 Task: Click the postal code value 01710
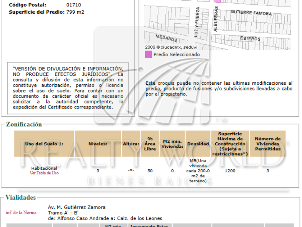click(74, 5)
